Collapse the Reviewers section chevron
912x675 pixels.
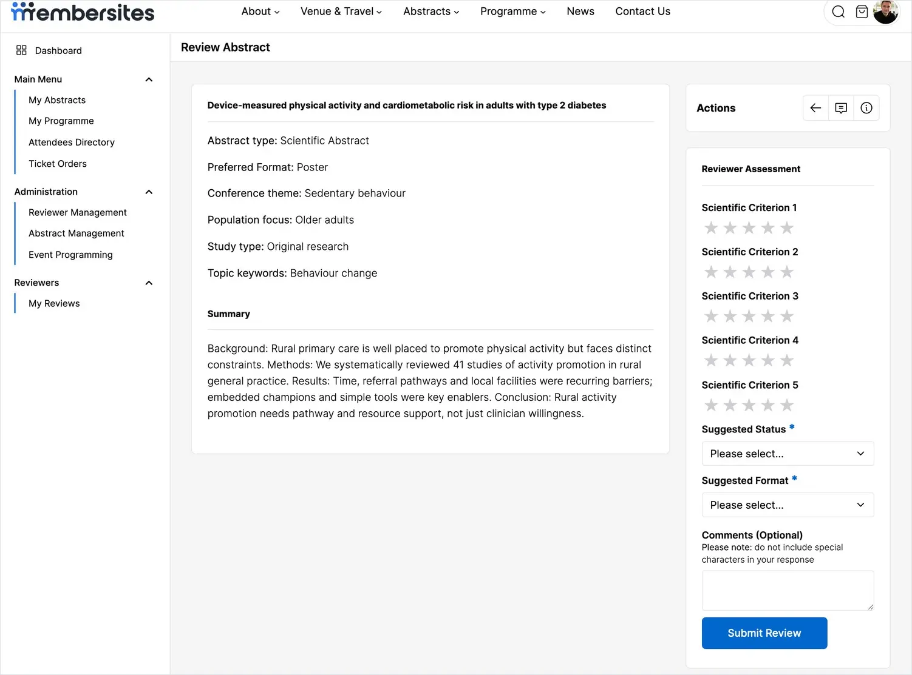coord(149,283)
